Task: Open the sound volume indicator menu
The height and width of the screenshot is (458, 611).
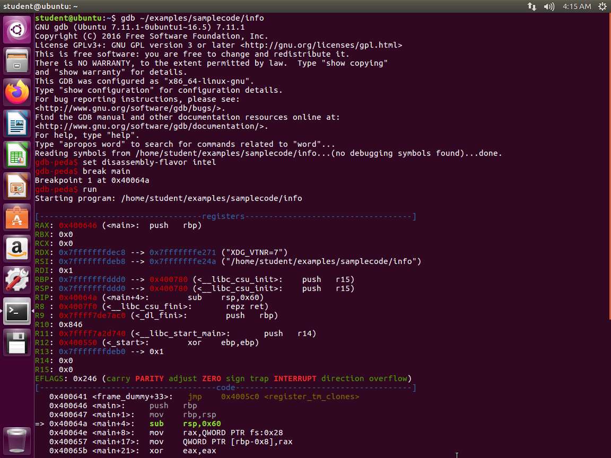Action: click(x=549, y=6)
